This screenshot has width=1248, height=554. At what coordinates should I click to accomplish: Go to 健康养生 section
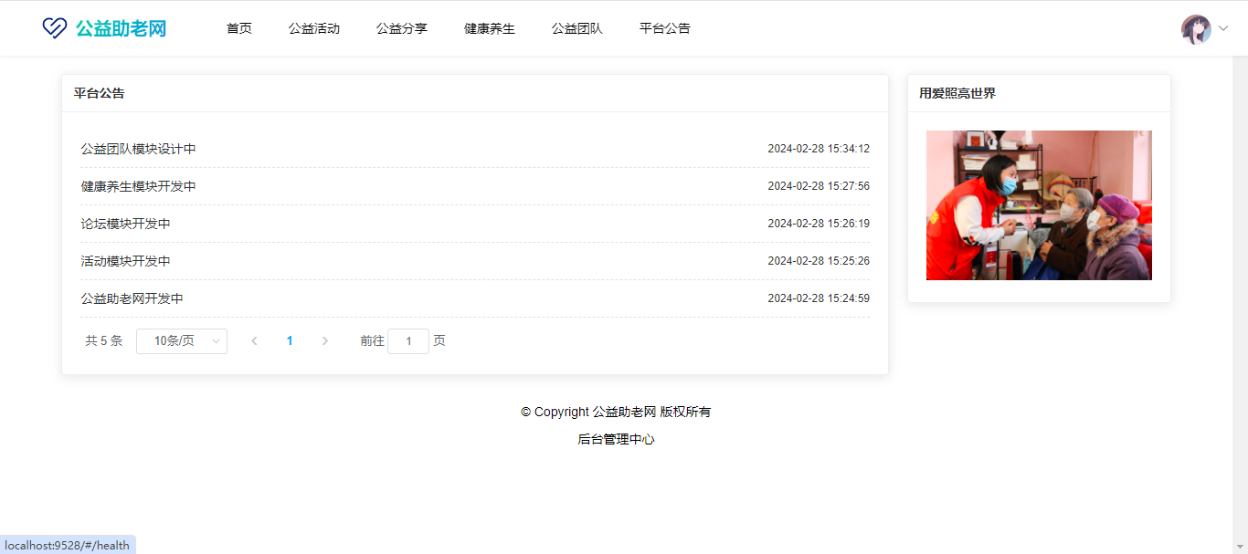pyautogui.click(x=490, y=28)
